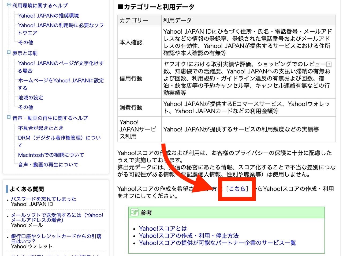This screenshot has width=343, height=256.
Task: Open 不具合が起きたとき link
Action: [x=41, y=128]
